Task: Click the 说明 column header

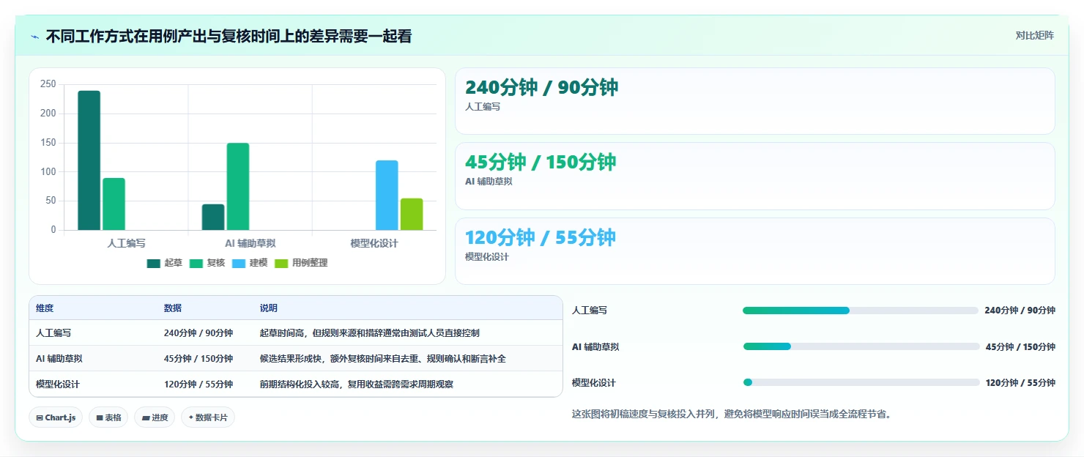Action: click(269, 308)
